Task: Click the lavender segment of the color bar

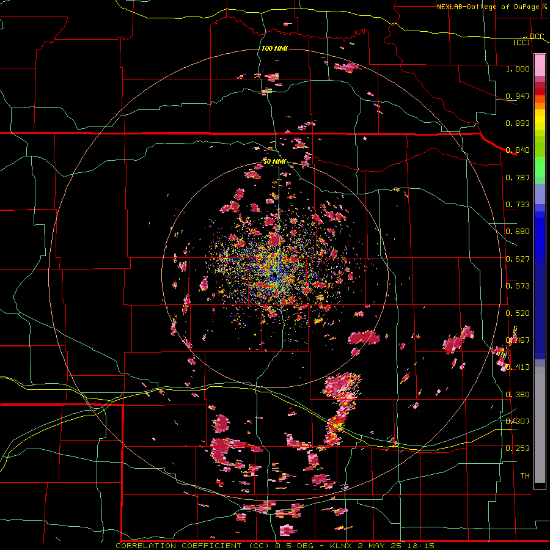Action: [540, 194]
